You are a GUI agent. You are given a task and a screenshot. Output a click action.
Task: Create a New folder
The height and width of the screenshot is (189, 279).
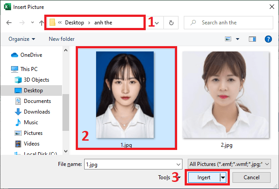[x=62, y=39]
